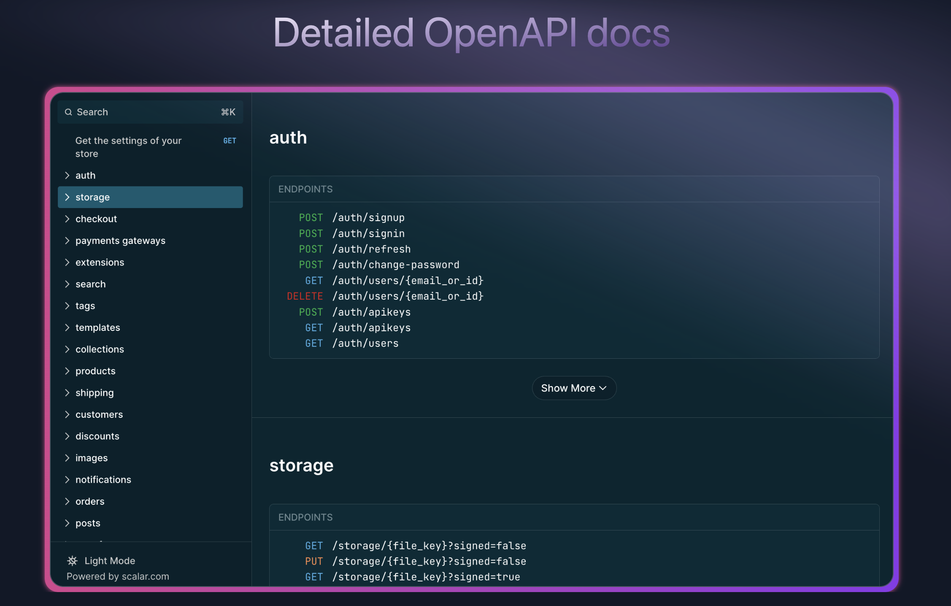Screen dimensions: 951x606
Task: Open POST /auth/refresh endpoint
Action: tap(355, 249)
